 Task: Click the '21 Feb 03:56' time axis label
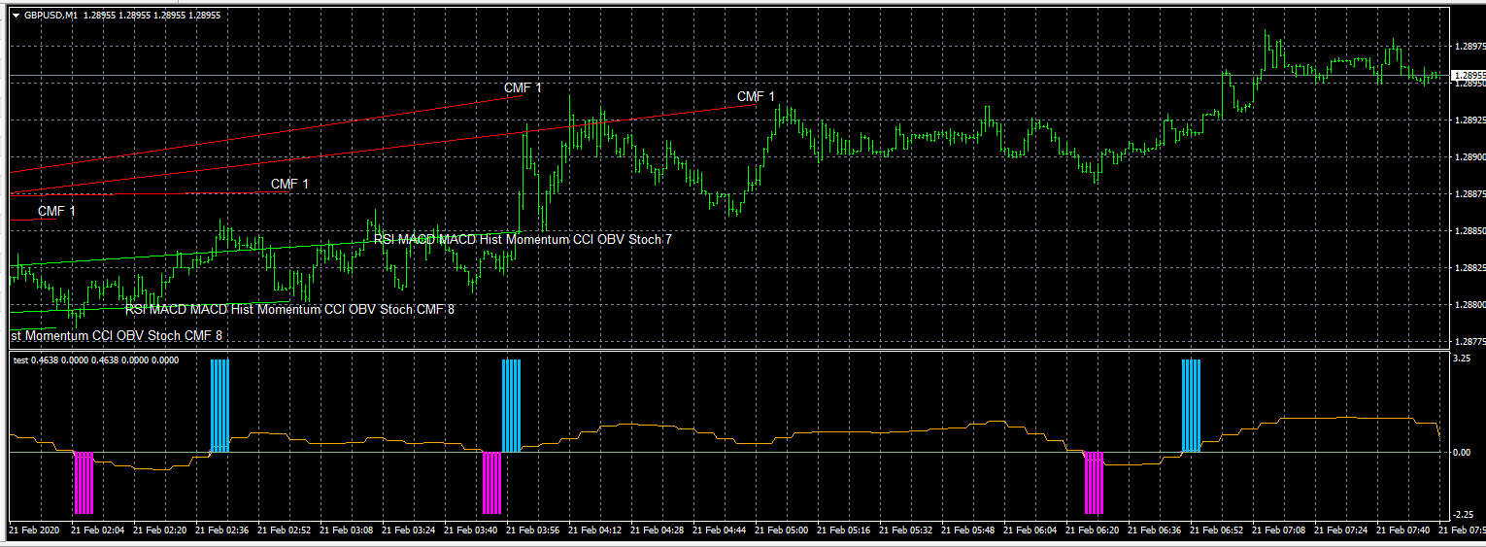[533, 530]
